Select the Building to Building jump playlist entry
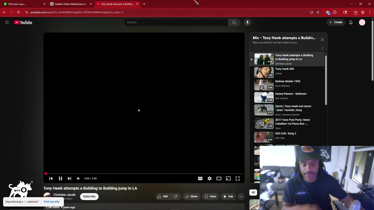Screen dimensions: 374x210 [x=288, y=59]
